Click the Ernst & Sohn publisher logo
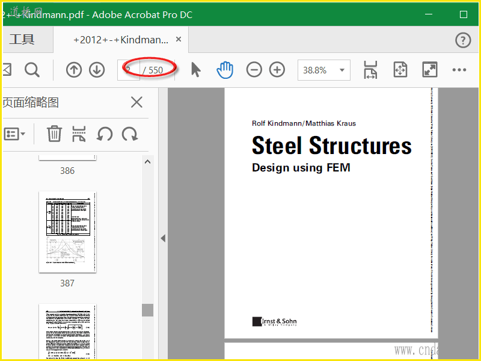Image resolution: width=481 pixels, height=361 pixels. pos(275,321)
